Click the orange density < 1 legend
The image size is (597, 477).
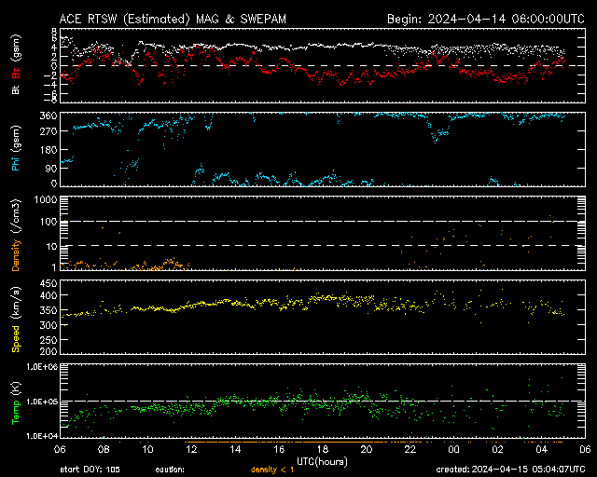272,470
